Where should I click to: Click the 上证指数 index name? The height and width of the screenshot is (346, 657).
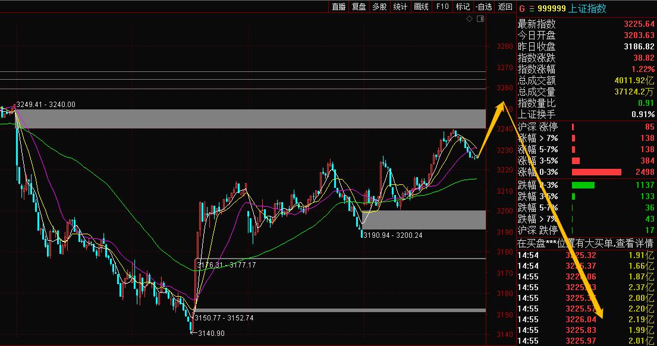tap(587, 8)
